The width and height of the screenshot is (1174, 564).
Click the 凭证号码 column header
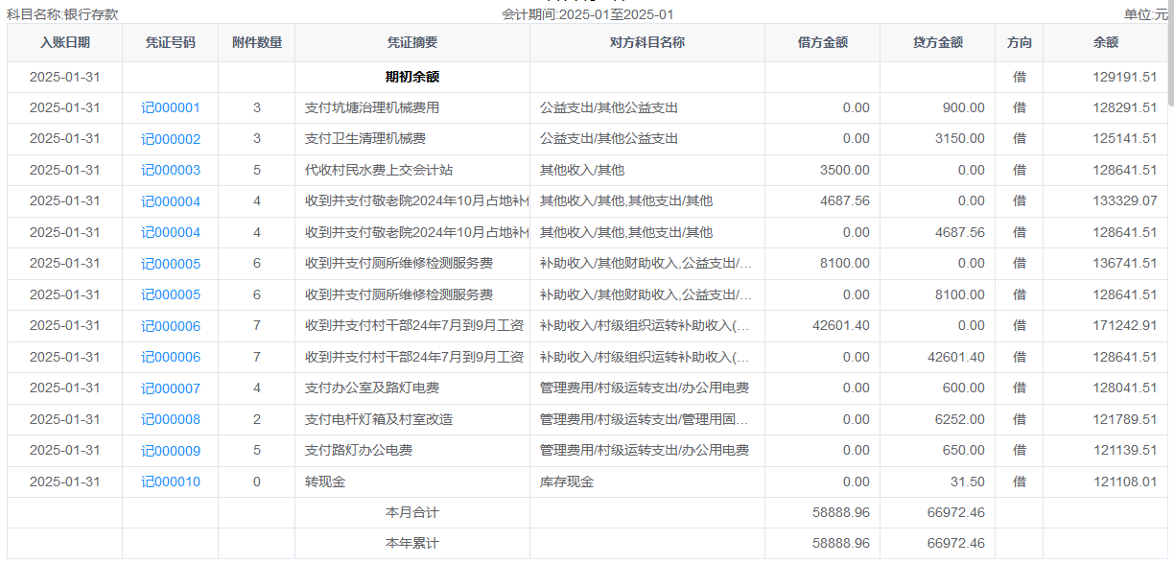[171, 43]
